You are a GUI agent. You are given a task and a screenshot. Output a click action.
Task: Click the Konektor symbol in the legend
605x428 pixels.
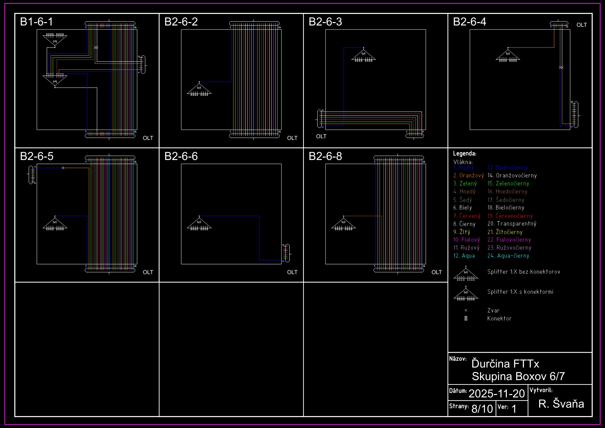pos(466,319)
